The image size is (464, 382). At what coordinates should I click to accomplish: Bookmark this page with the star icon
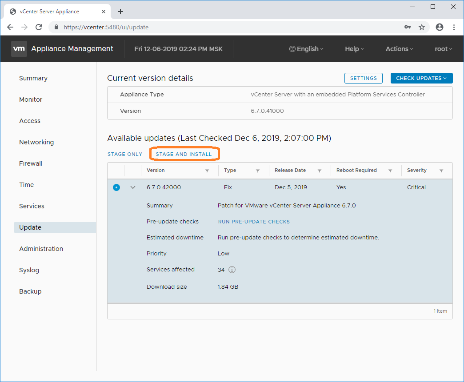click(422, 27)
